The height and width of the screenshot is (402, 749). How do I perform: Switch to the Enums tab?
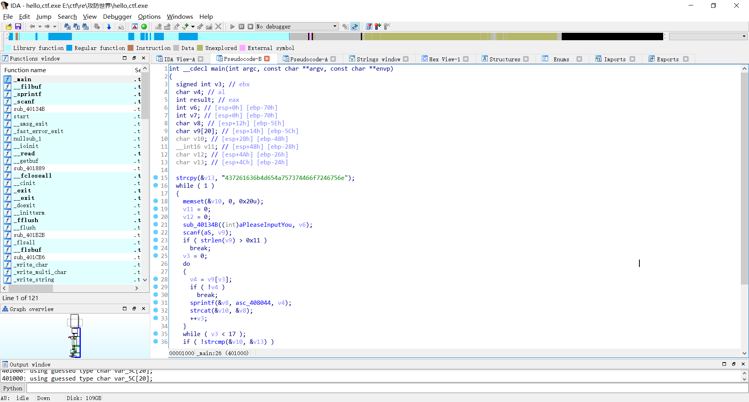point(561,59)
